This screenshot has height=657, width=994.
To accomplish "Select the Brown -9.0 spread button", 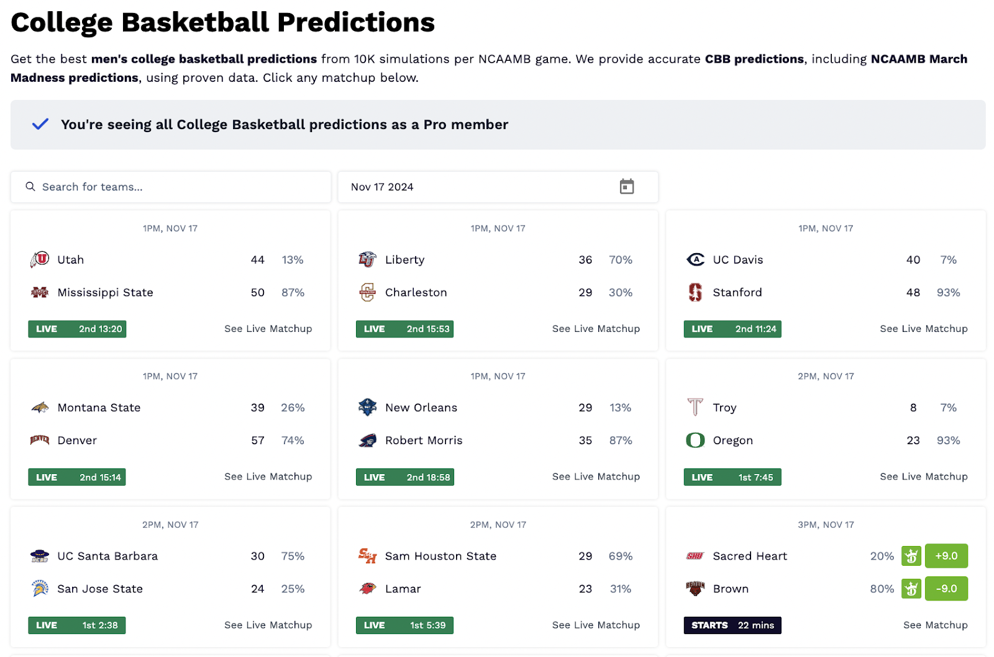I will pos(946,589).
